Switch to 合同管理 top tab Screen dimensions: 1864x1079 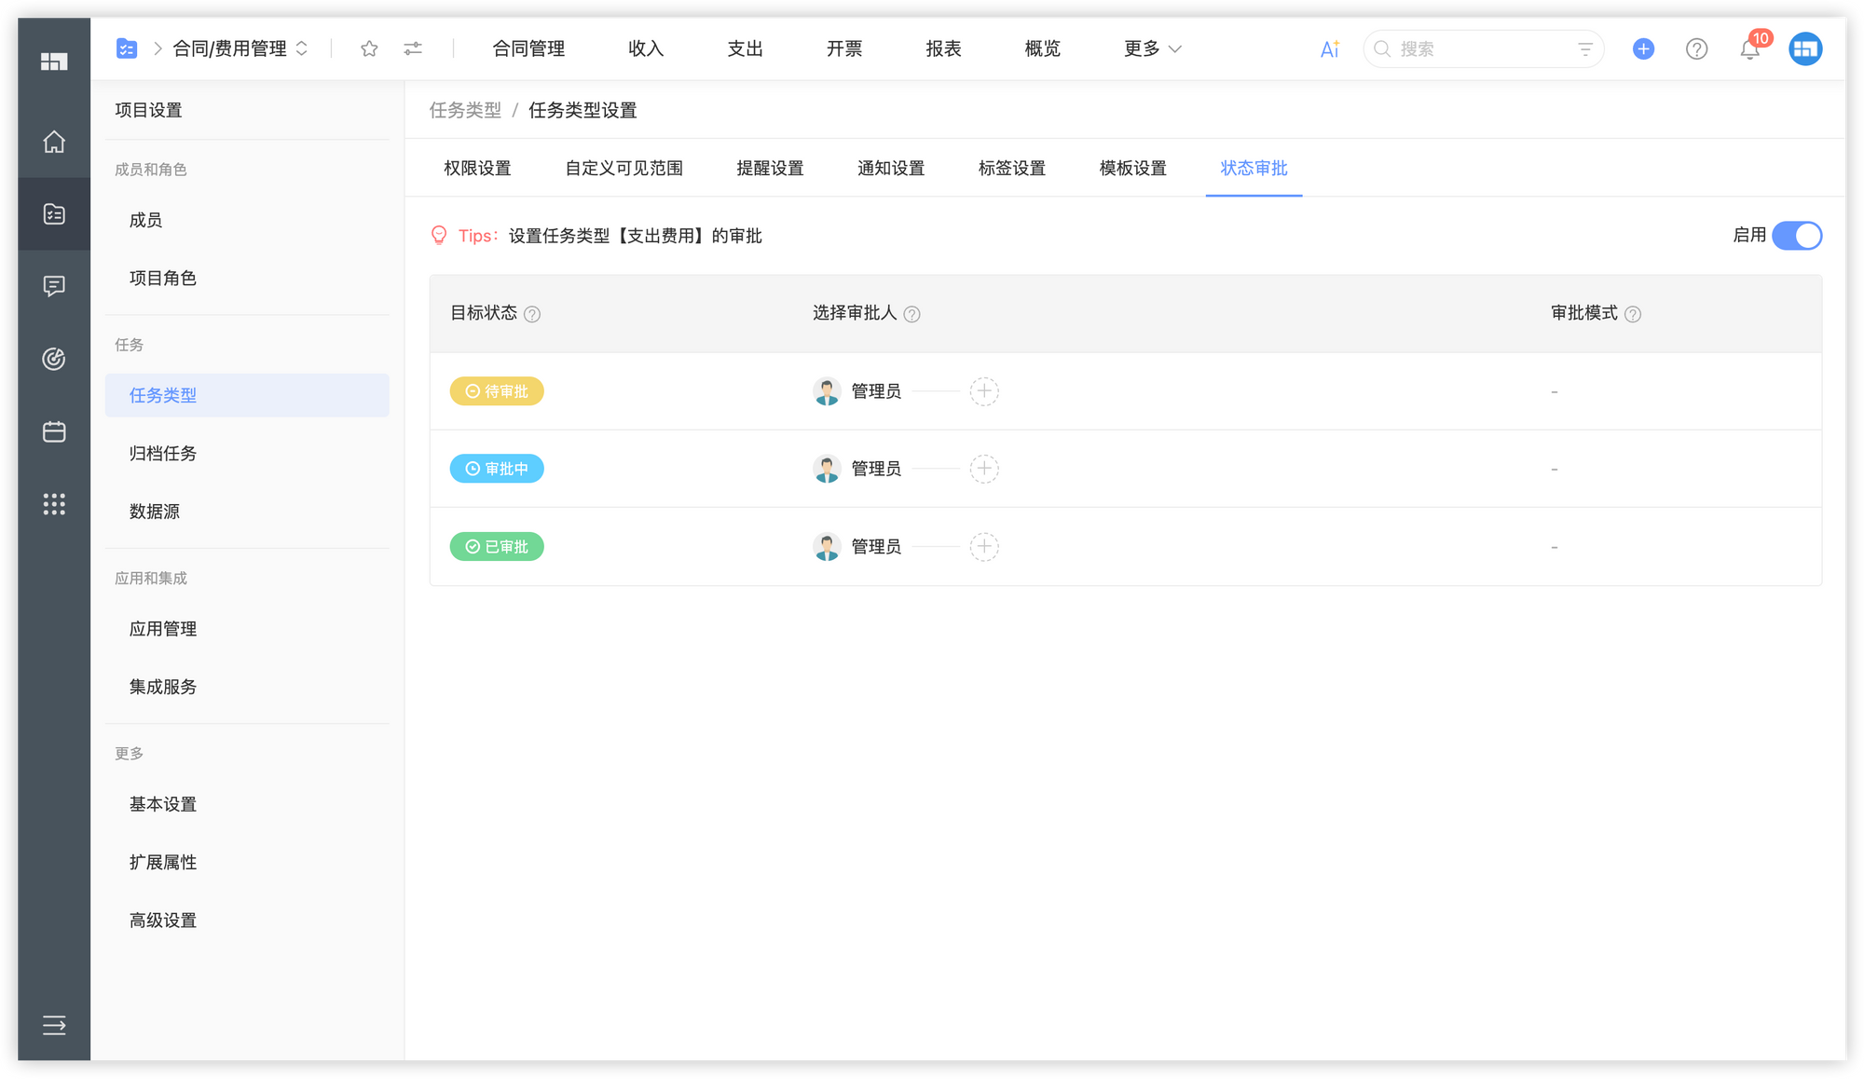(528, 48)
